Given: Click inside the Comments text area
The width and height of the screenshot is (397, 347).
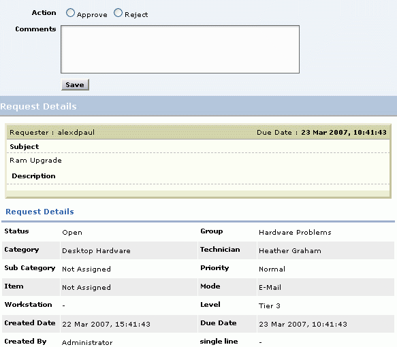Looking at the screenshot, I should point(180,49).
